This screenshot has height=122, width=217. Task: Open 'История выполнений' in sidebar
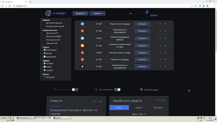(x=55, y=26)
